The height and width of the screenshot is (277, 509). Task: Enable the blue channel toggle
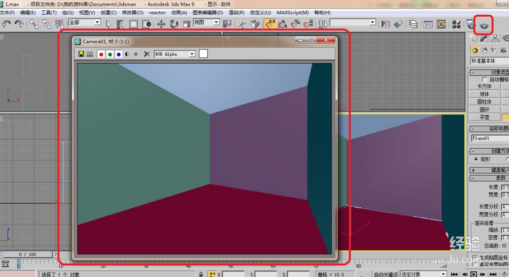pyautogui.click(x=118, y=54)
